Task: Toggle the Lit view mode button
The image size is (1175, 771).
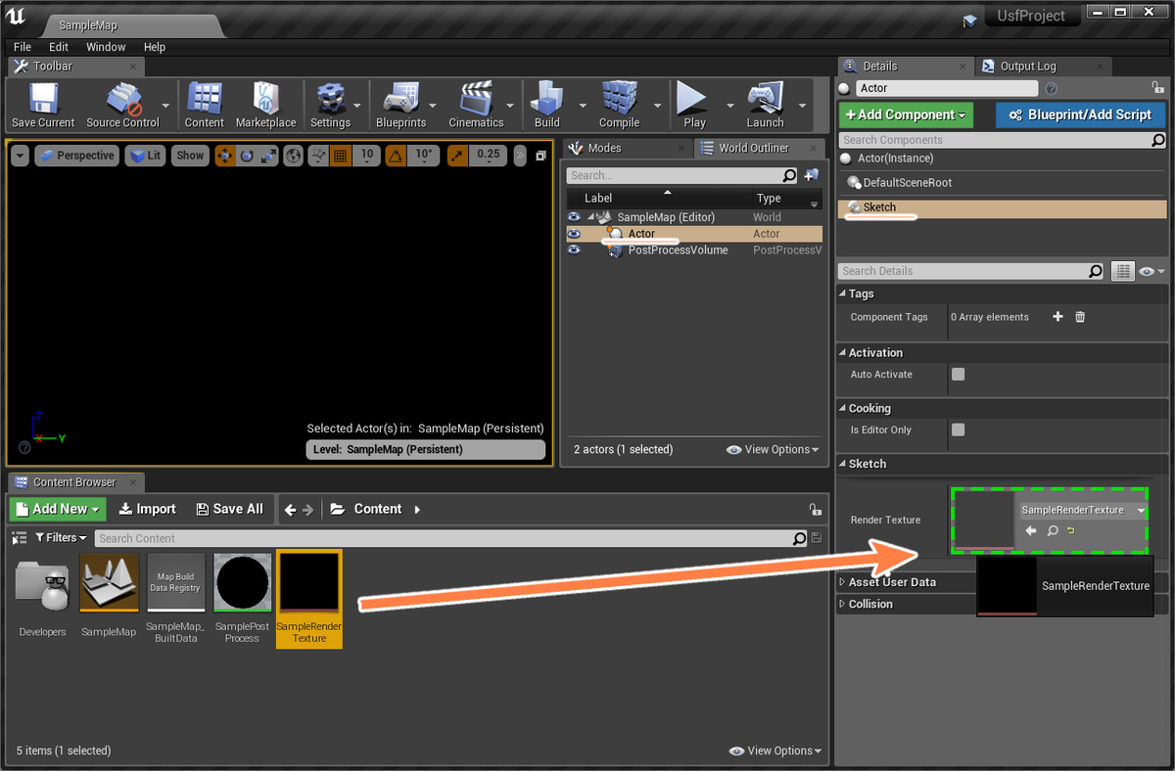Action: 144,156
